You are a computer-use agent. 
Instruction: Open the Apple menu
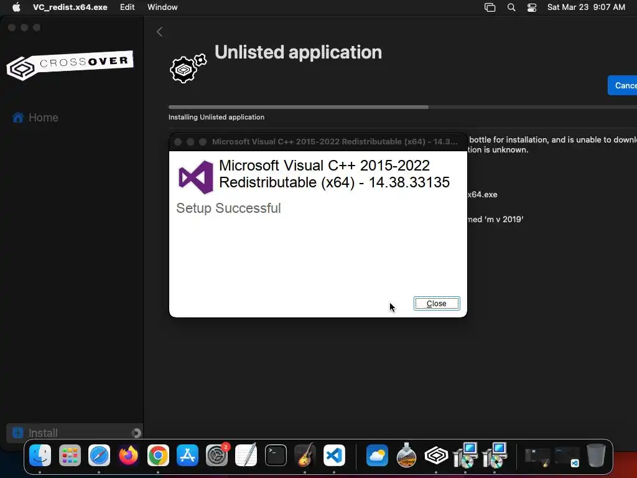pyautogui.click(x=16, y=7)
